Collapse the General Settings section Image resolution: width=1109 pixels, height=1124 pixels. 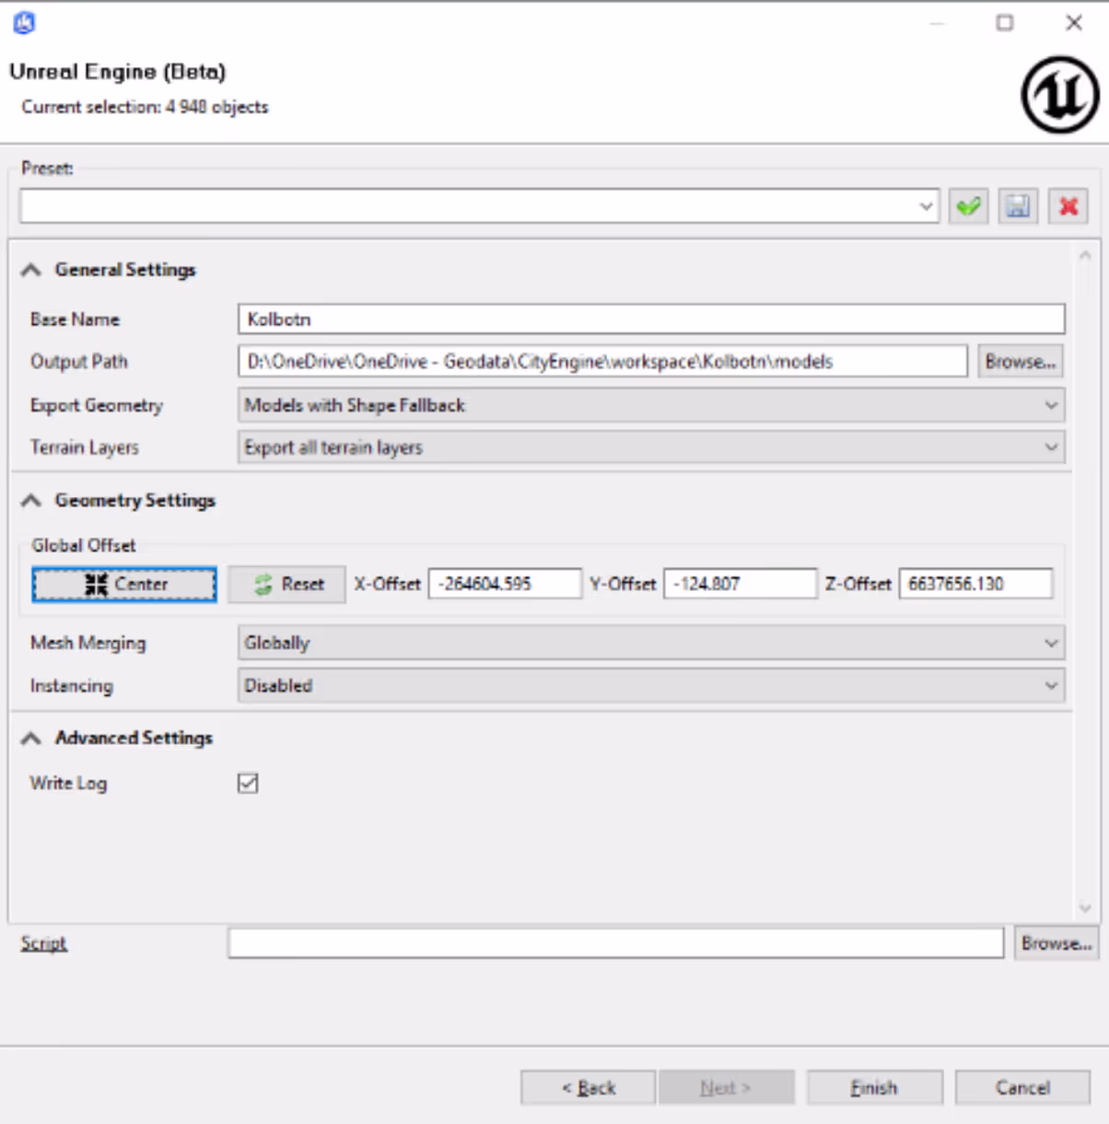click(x=31, y=270)
